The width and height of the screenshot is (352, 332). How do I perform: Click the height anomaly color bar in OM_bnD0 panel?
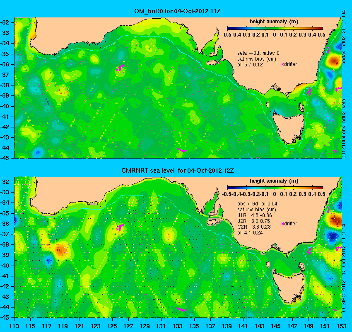click(275, 28)
